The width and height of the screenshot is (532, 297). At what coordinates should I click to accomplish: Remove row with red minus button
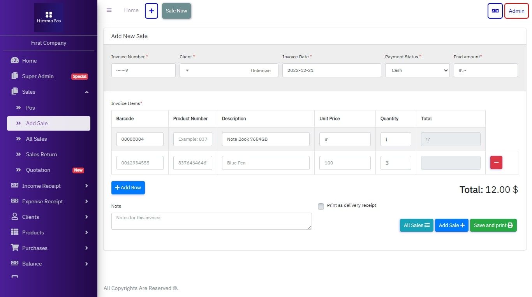(496, 162)
